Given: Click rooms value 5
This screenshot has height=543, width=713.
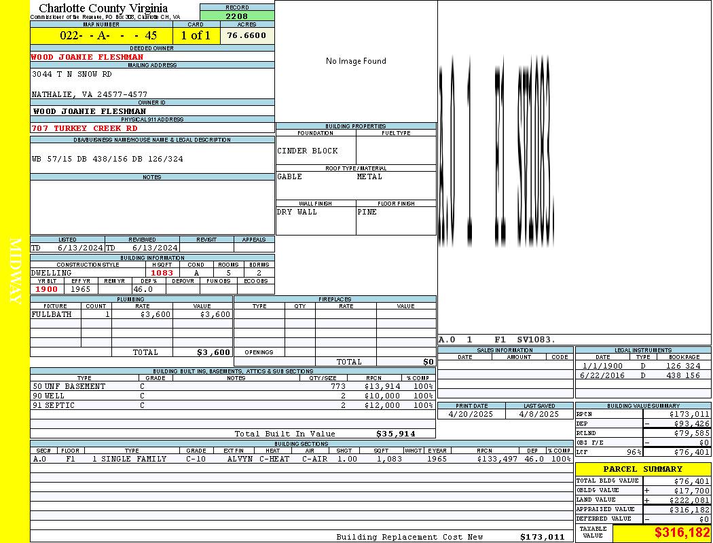Looking at the screenshot, I should point(229,273).
